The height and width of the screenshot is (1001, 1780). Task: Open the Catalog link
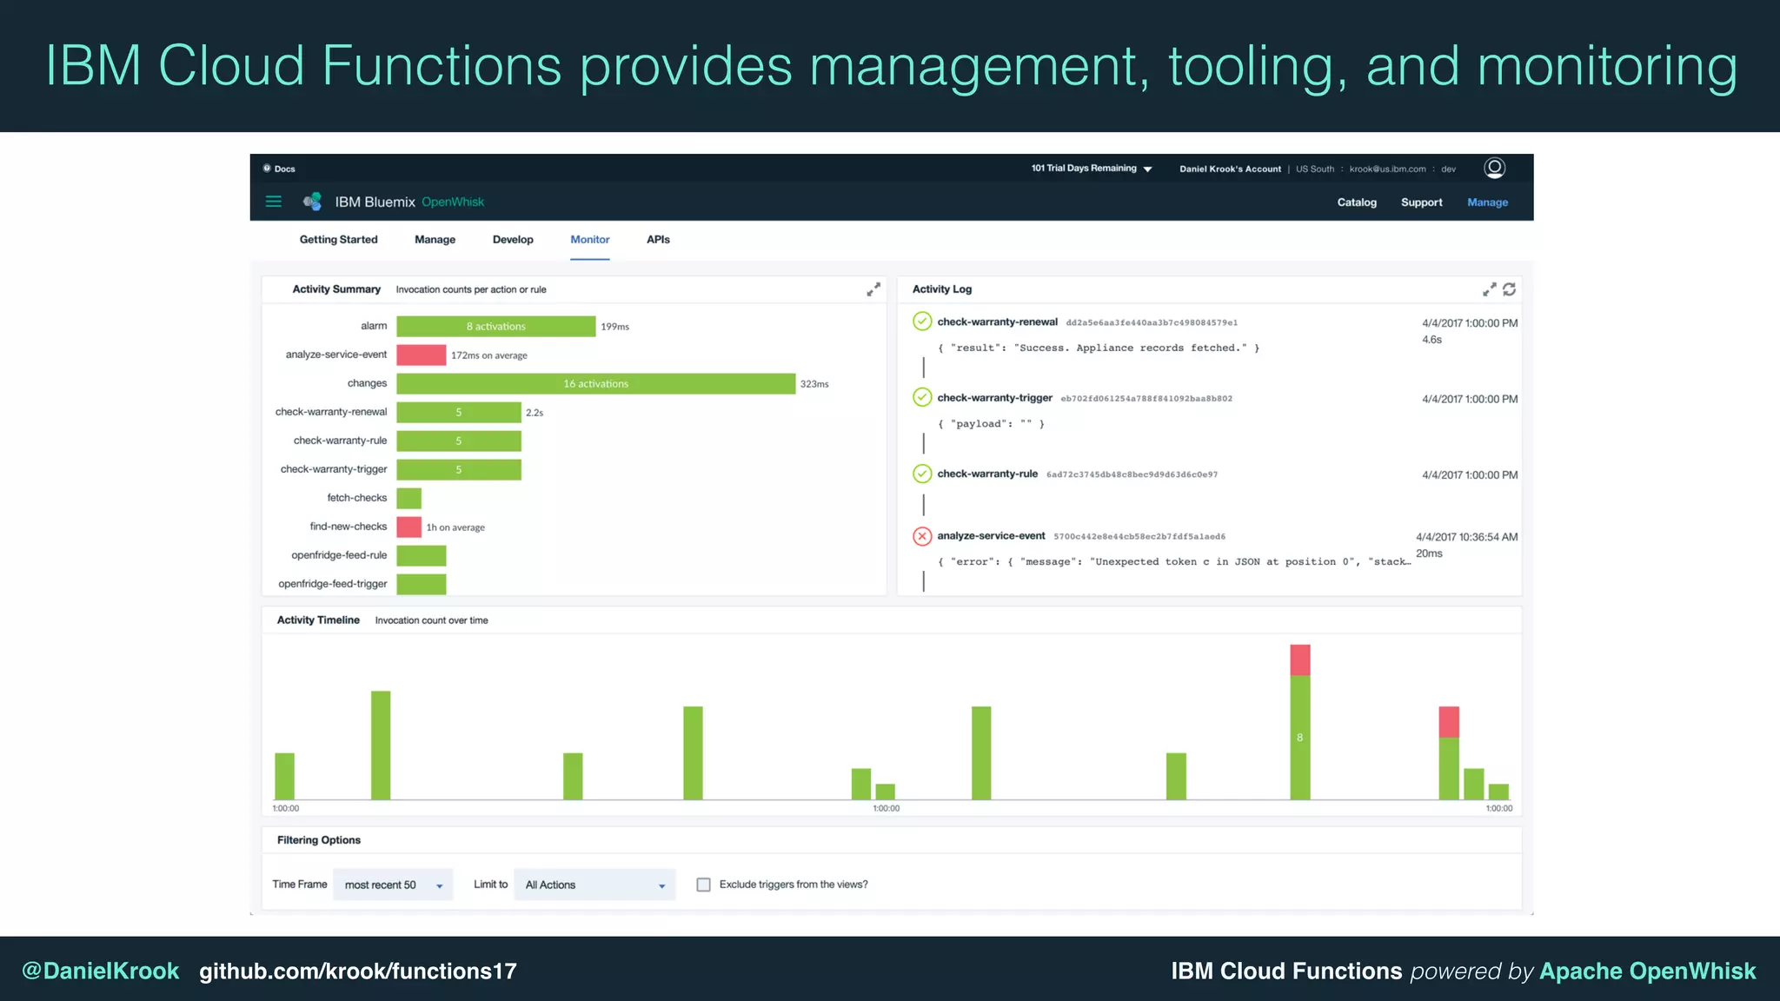point(1356,202)
